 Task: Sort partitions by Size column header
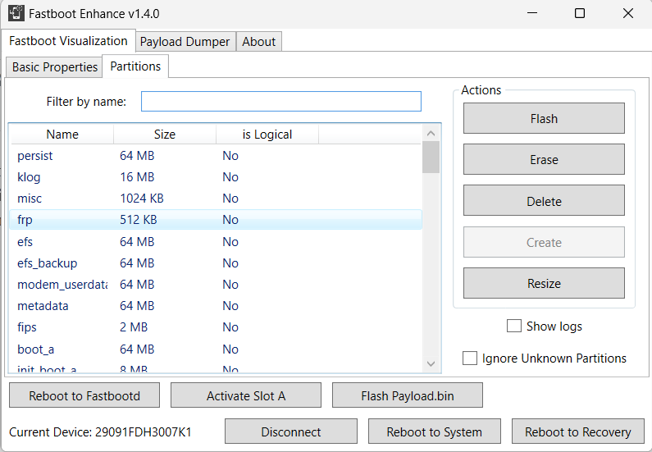pos(164,135)
